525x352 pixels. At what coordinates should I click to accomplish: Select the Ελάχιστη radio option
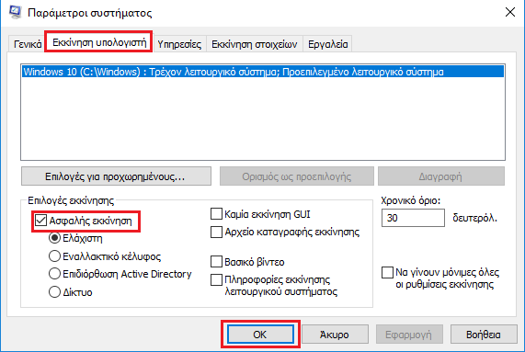tap(54, 238)
